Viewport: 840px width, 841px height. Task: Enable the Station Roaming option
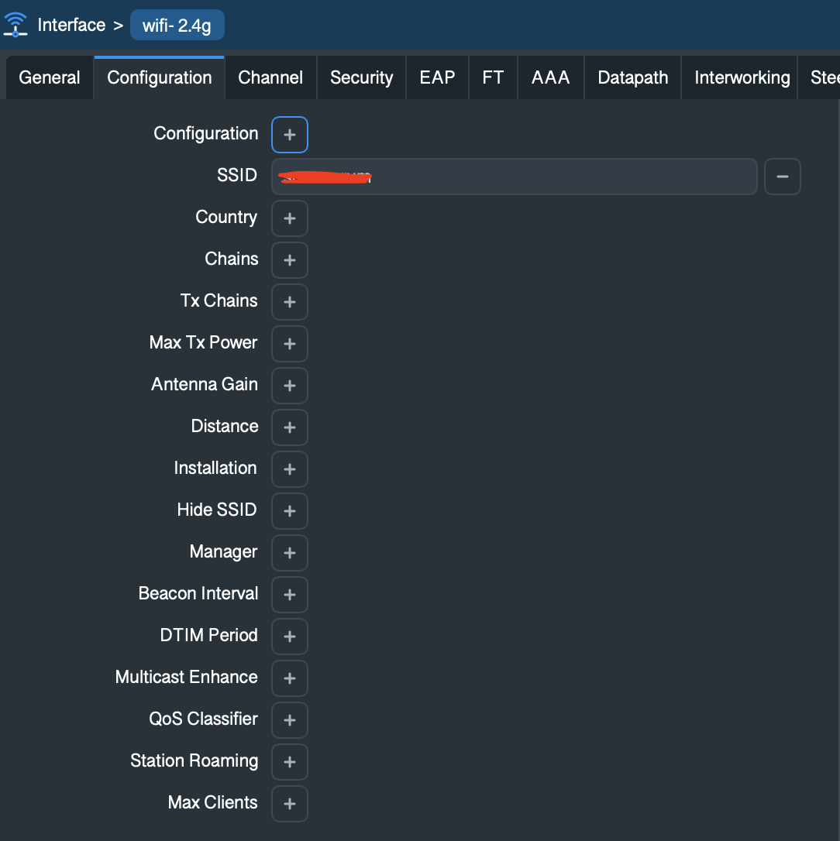coord(290,762)
